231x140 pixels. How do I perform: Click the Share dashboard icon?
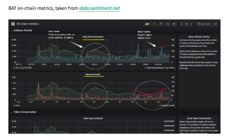click(161, 24)
